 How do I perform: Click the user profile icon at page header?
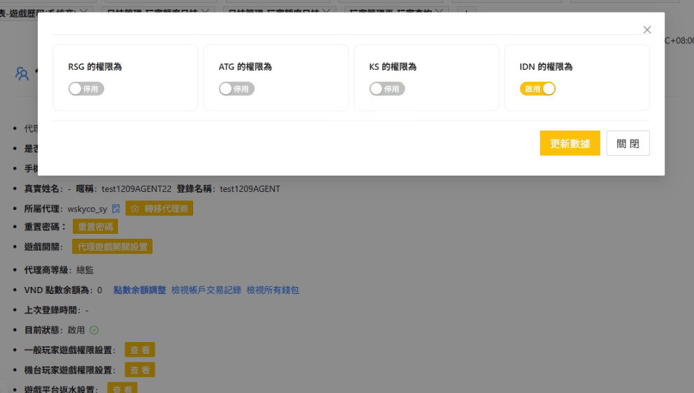(x=22, y=73)
